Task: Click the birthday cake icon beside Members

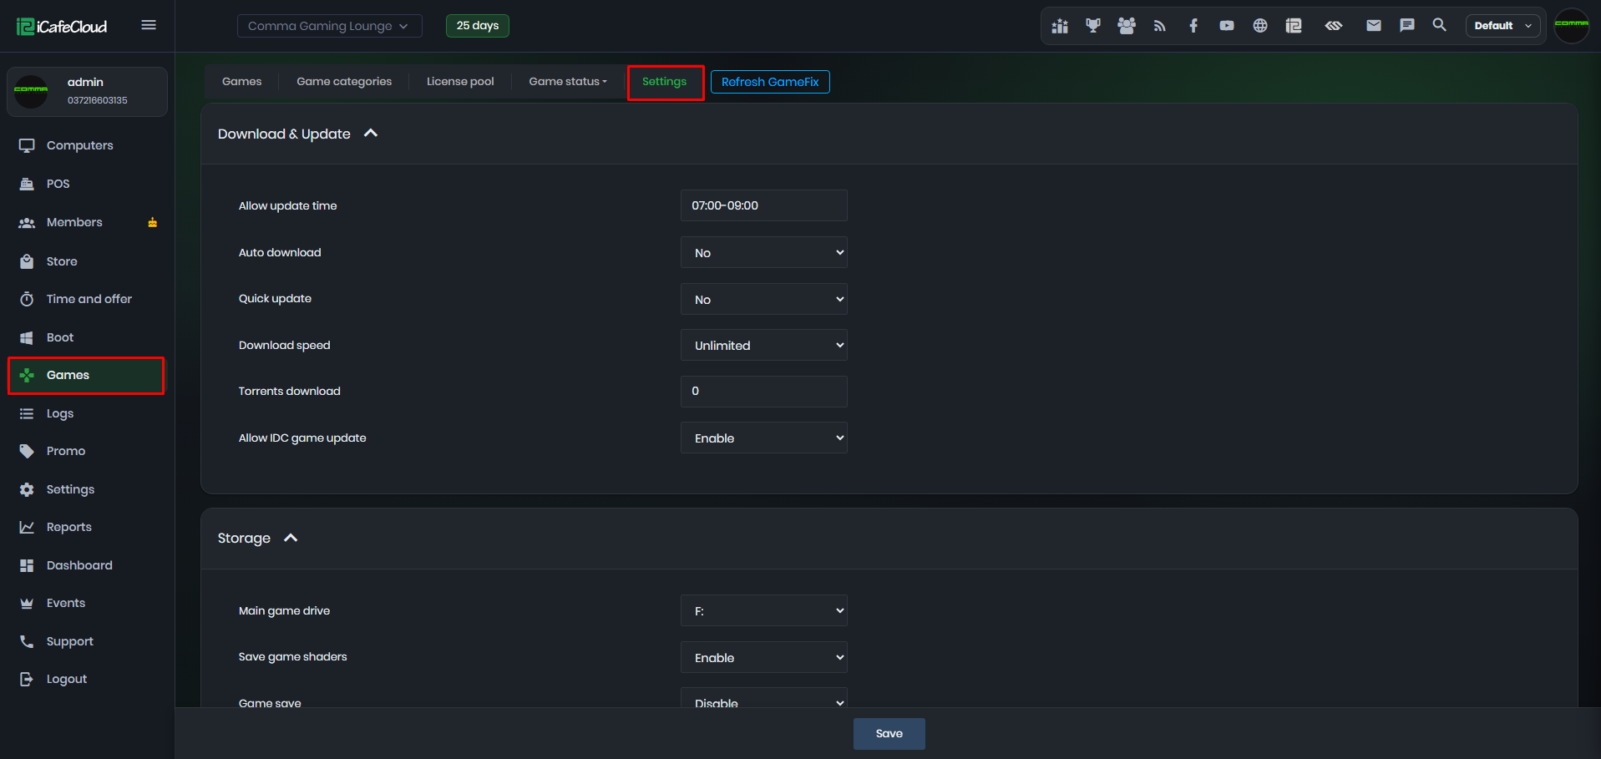Action: pyautogui.click(x=153, y=222)
